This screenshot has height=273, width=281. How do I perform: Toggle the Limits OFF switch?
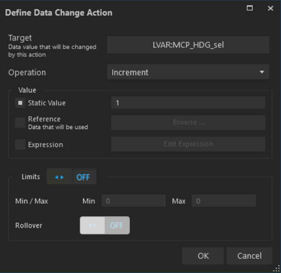pos(71,177)
